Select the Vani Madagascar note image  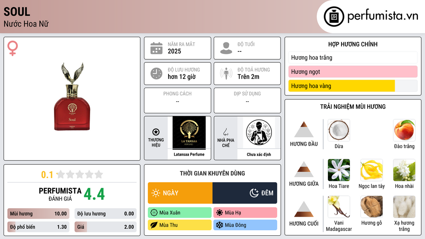click(x=339, y=207)
